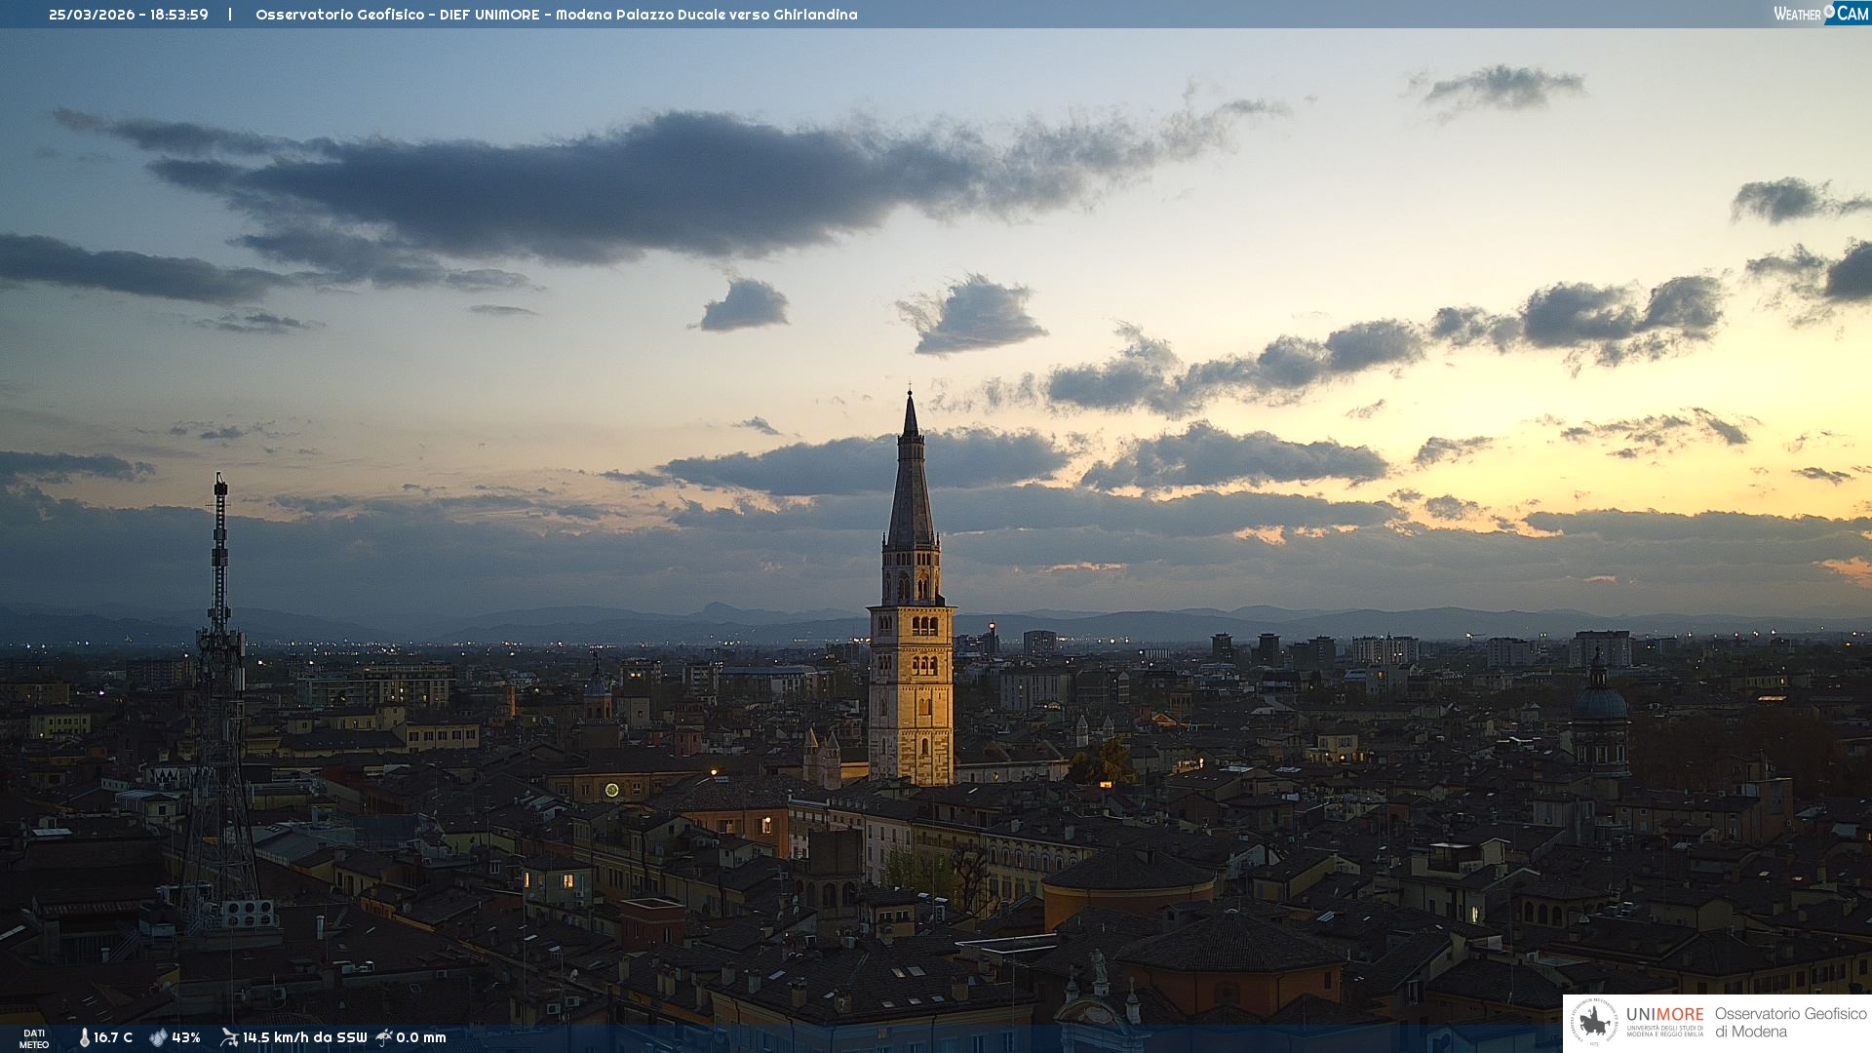Click the UNIMORE text logo
This screenshot has height=1053, width=1872.
coord(1664,1015)
